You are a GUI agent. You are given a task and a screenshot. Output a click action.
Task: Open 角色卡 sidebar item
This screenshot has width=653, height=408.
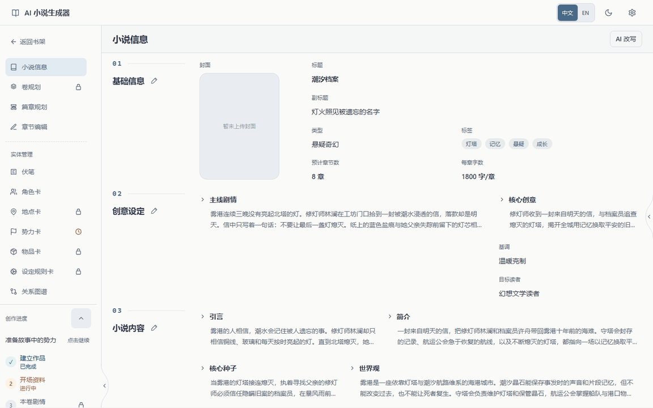(46, 192)
